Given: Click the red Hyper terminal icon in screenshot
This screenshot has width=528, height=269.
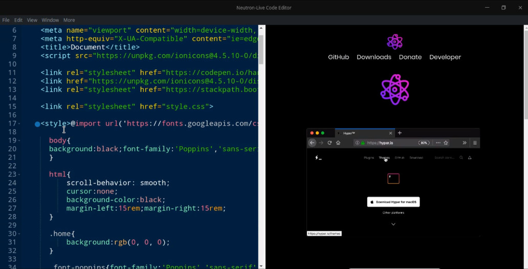Looking at the screenshot, I should [x=393, y=178].
